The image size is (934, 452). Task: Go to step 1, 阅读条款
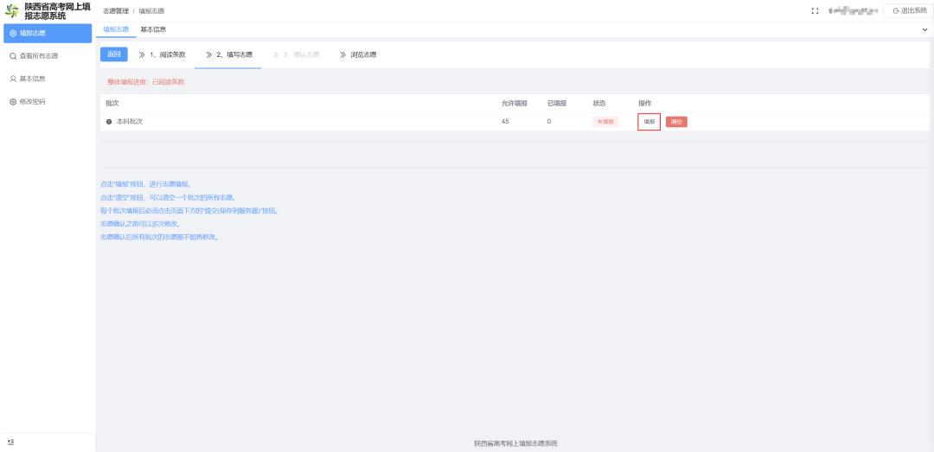click(163, 54)
